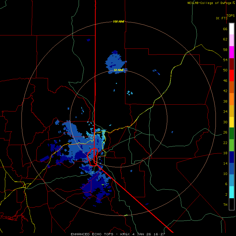The image size is (236, 236).
Task: Click the legend value 46
Action: click(x=225, y=81)
